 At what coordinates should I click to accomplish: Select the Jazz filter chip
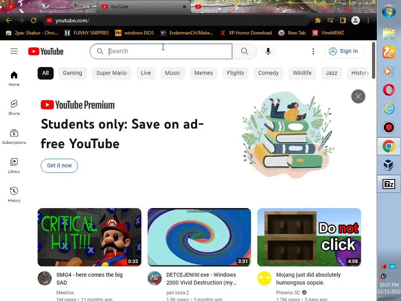[331, 73]
